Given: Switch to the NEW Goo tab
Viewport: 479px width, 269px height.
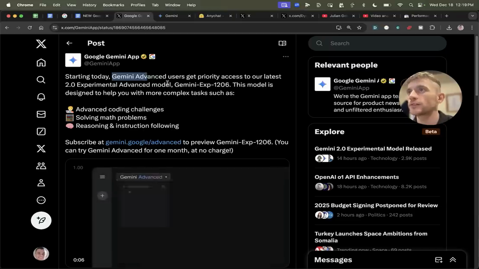Looking at the screenshot, I should (92, 16).
